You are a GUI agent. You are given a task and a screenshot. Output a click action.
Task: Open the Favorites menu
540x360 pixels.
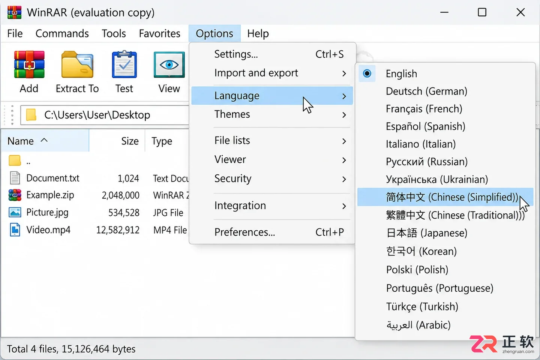(x=159, y=34)
